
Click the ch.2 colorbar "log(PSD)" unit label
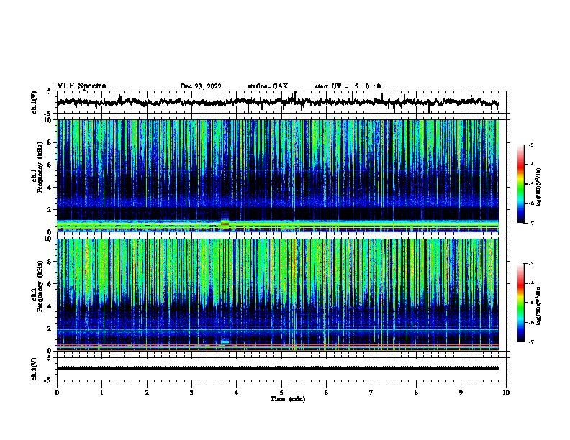tap(538, 306)
